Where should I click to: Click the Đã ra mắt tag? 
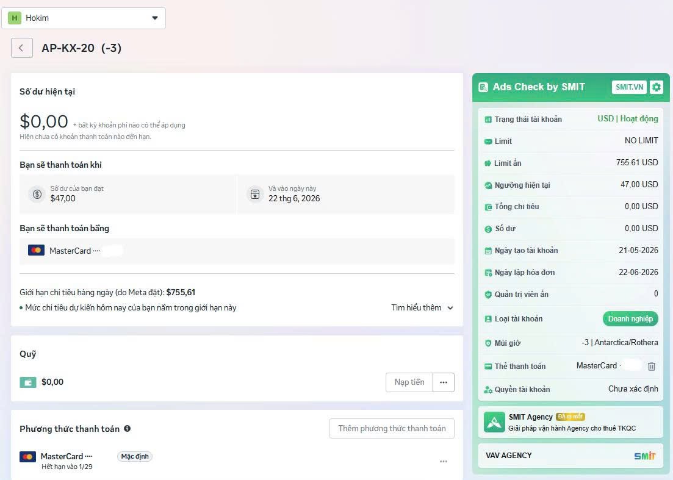coord(570,417)
